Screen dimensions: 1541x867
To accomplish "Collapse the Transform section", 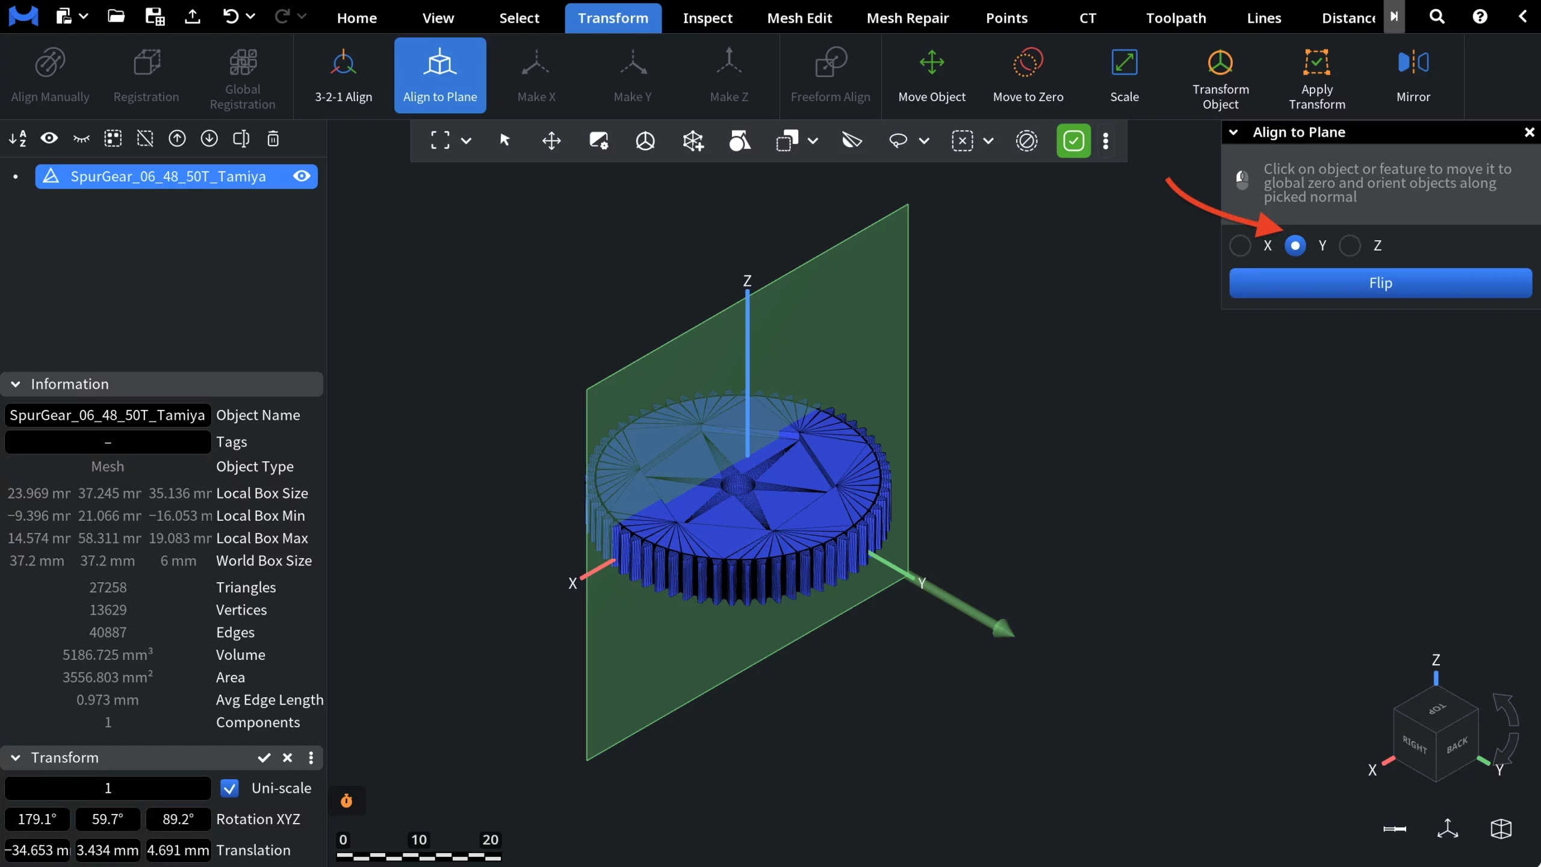I will pyautogui.click(x=16, y=757).
